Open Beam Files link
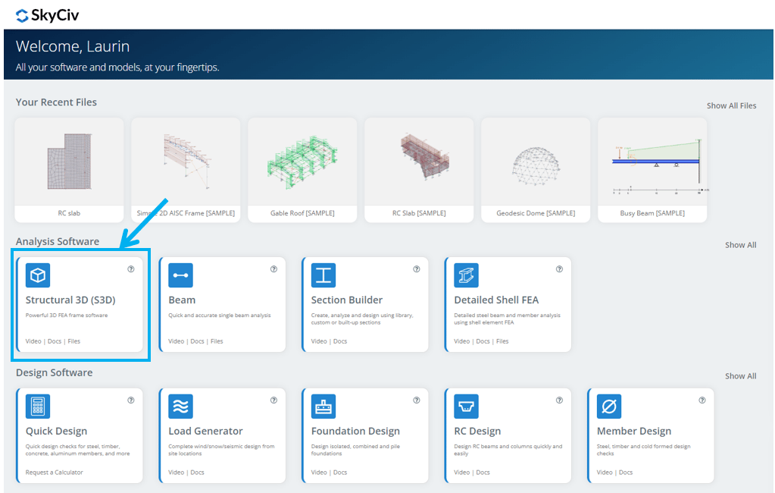Screen dimensions: 775x493 click(217, 341)
